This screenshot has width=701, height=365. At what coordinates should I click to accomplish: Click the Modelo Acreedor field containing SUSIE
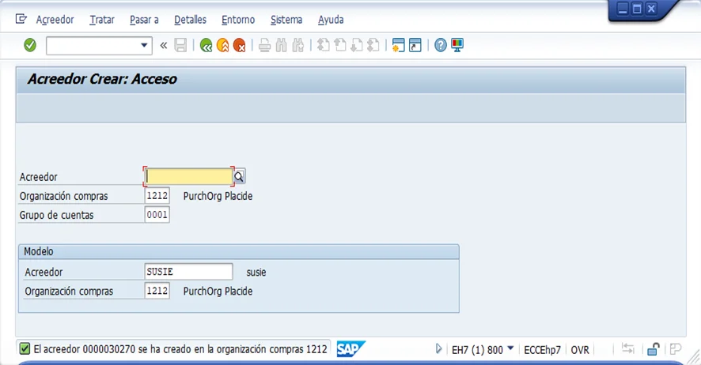189,272
